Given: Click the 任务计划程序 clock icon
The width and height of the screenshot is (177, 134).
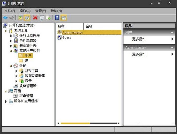Looking at the screenshot, I should click(16, 36).
